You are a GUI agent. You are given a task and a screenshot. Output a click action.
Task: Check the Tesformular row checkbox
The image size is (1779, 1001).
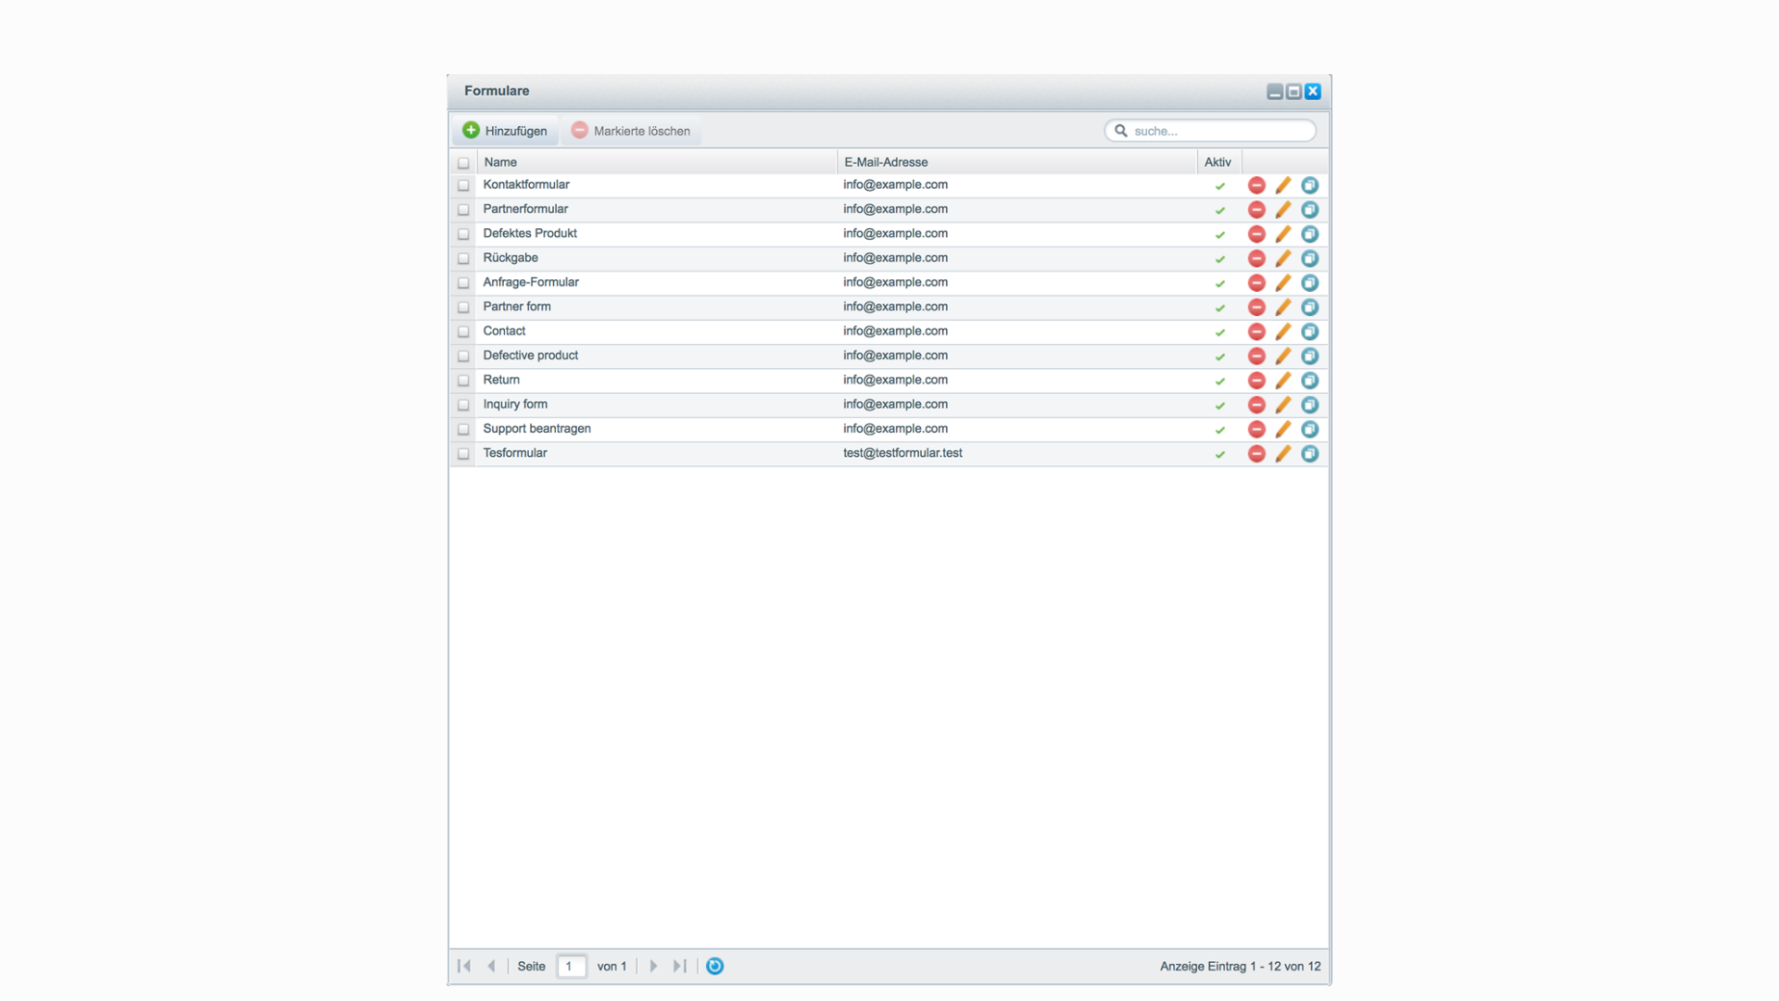point(463,453)
